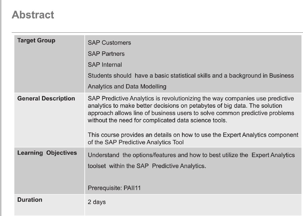Click the line starting 'approach allows line of business'
The height and width of the screenshot is (216, 303).
191,113
